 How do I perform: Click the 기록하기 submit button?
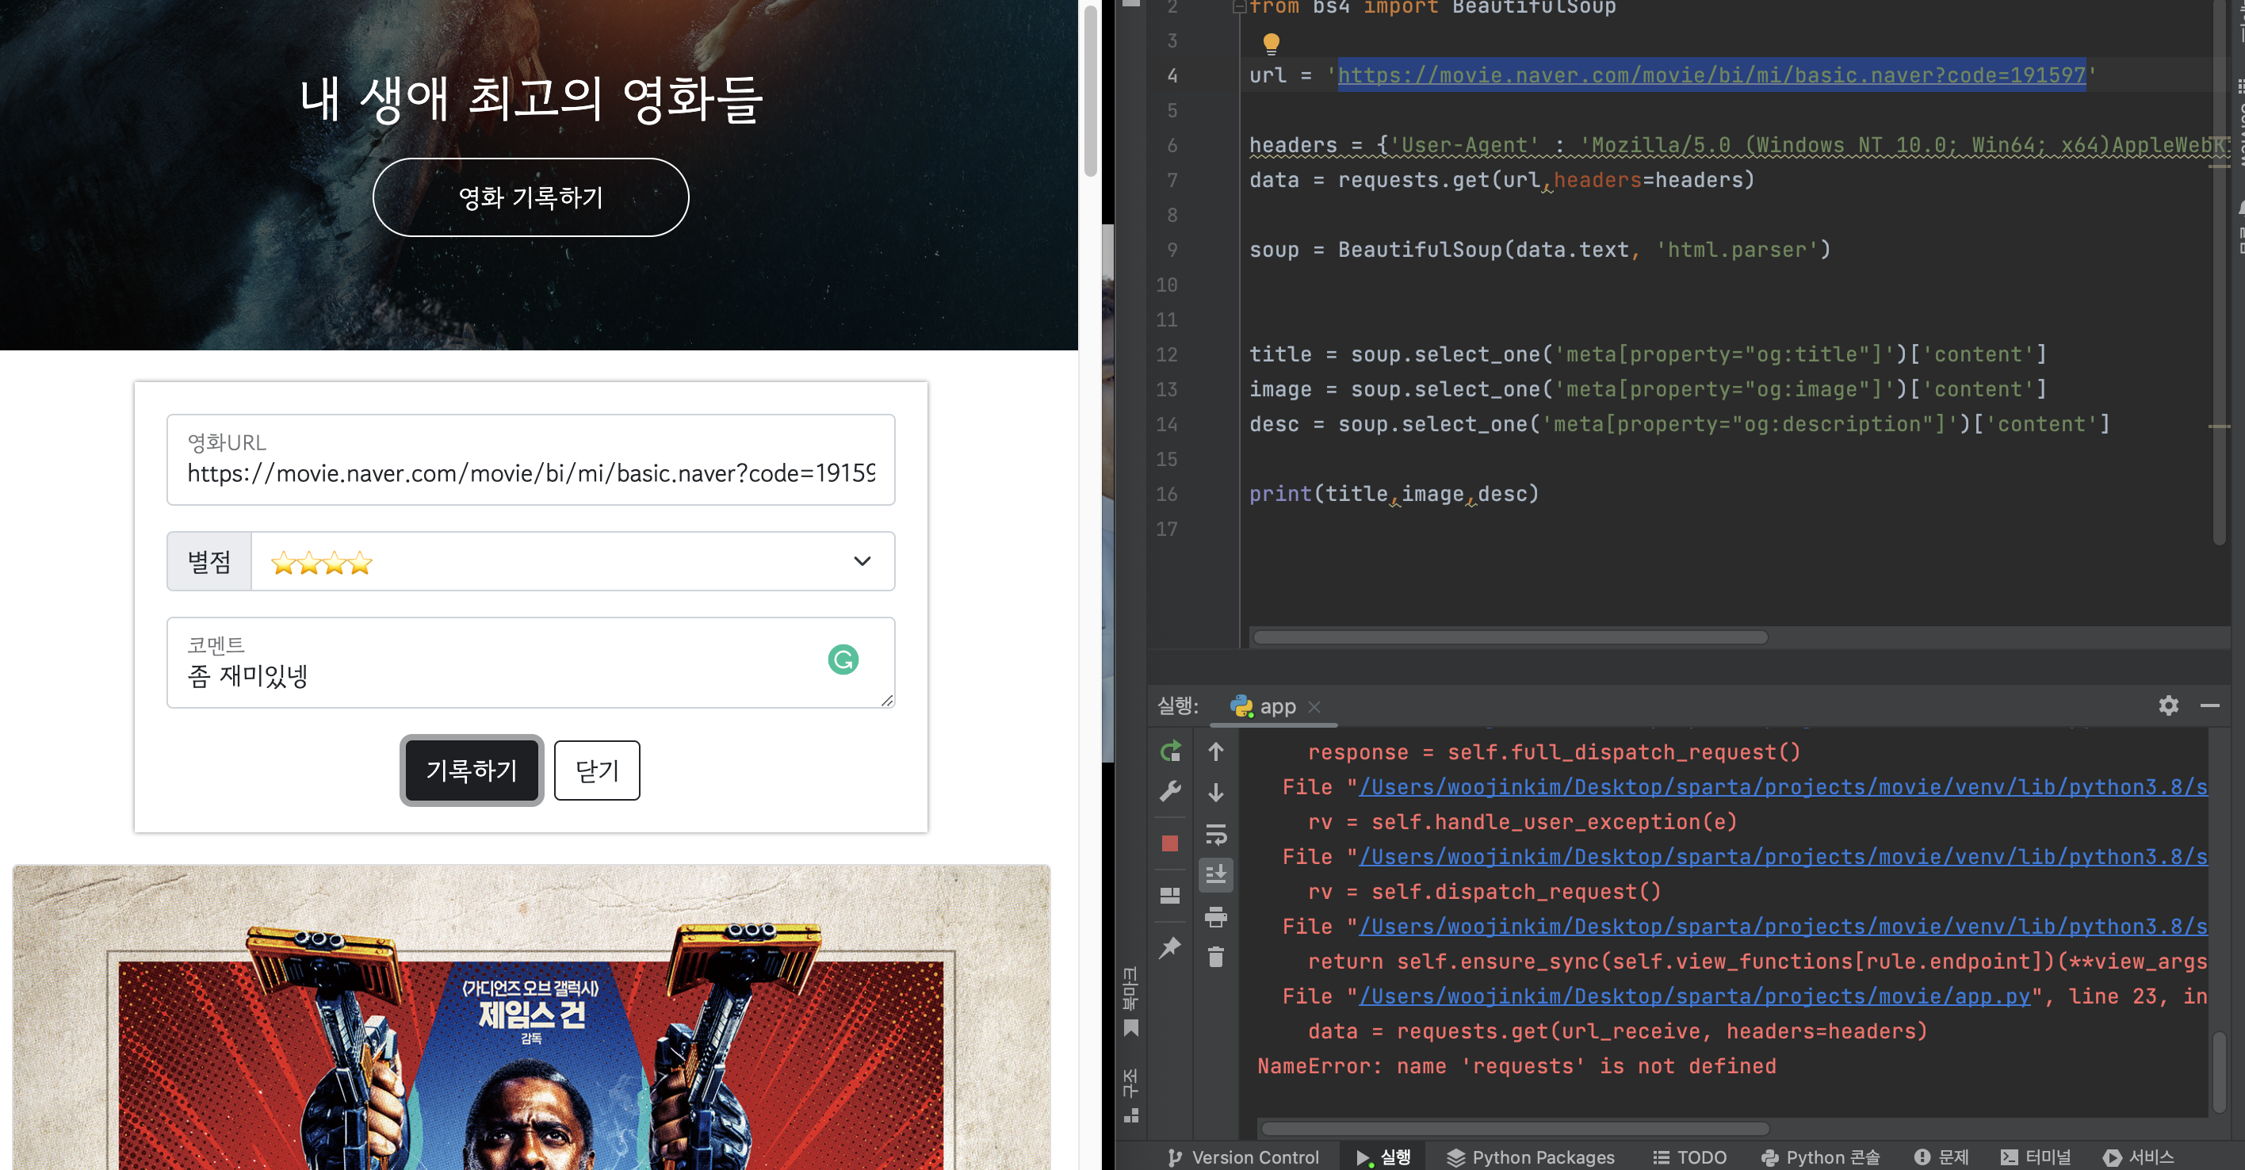click(x=472, y=770)
